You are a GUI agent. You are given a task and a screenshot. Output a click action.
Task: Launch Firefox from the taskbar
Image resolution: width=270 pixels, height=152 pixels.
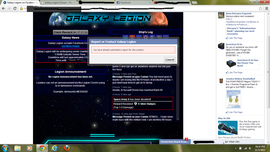click(67, 148)
